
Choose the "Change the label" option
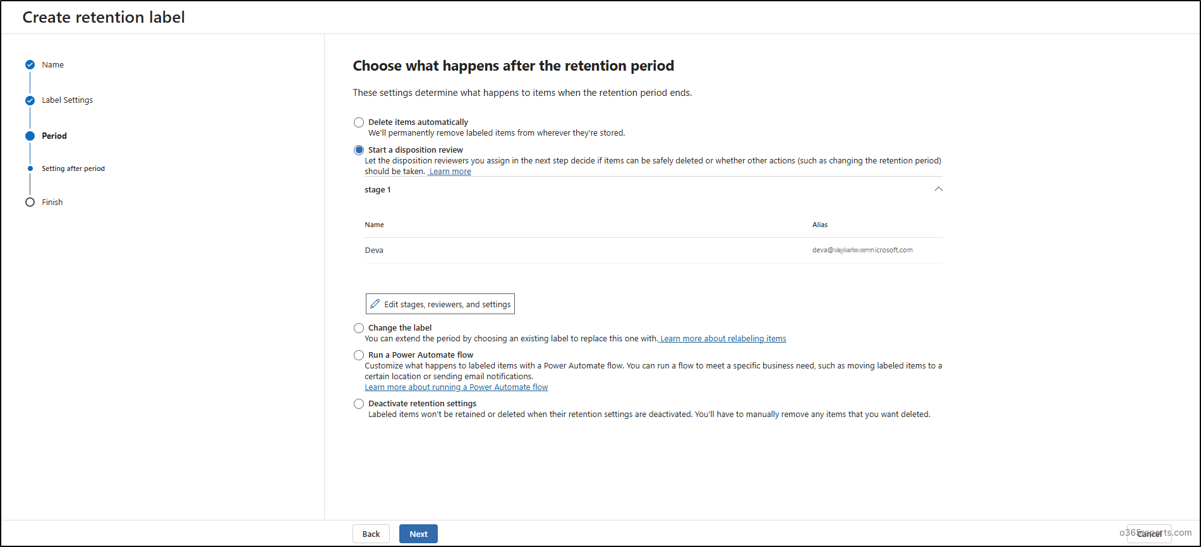(x=359, y=327)
